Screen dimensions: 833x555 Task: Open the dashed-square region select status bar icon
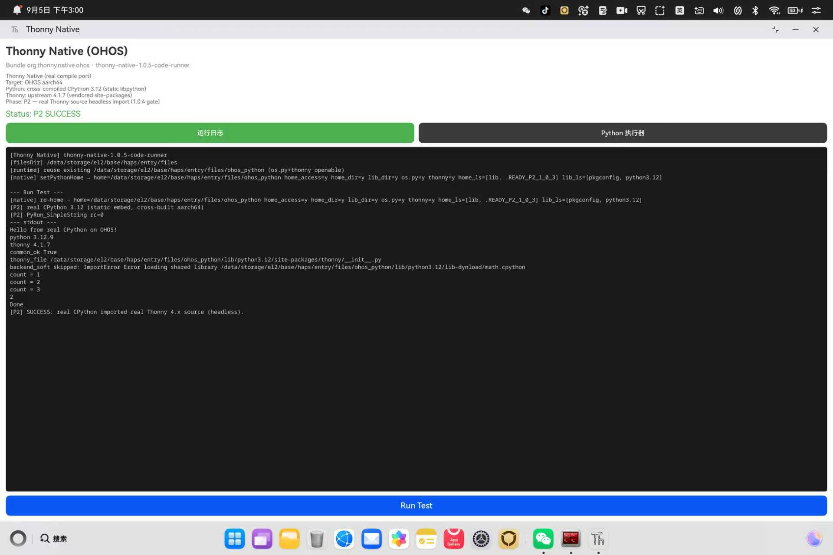660,10
